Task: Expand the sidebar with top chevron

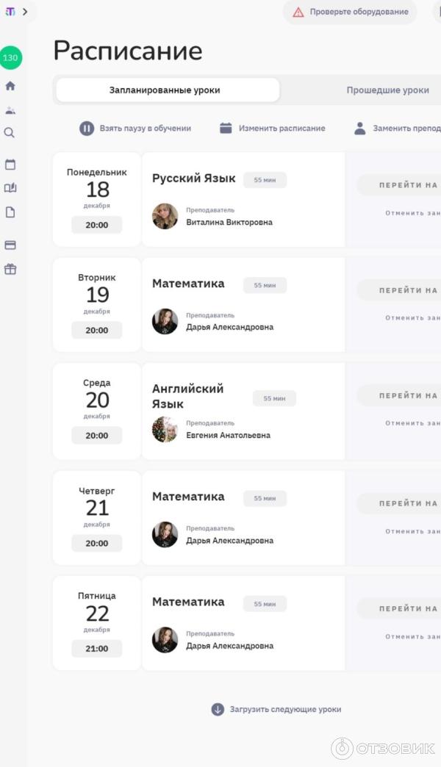Action: pyautogui.click(x=25, y=12)
